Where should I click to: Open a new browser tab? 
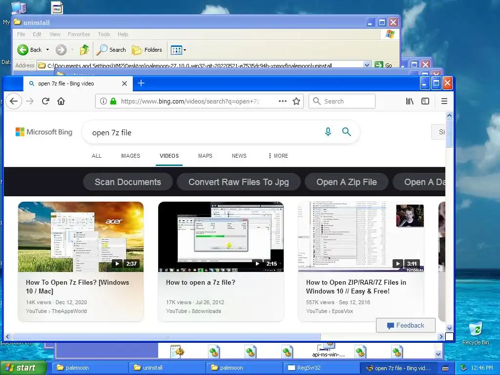(x=141, y=83)
